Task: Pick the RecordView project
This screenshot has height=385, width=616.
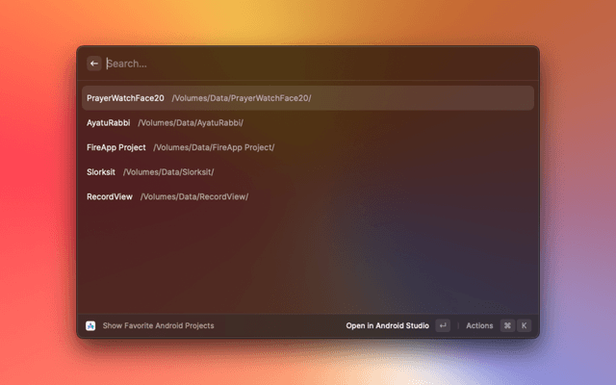Action: point(109,196)
